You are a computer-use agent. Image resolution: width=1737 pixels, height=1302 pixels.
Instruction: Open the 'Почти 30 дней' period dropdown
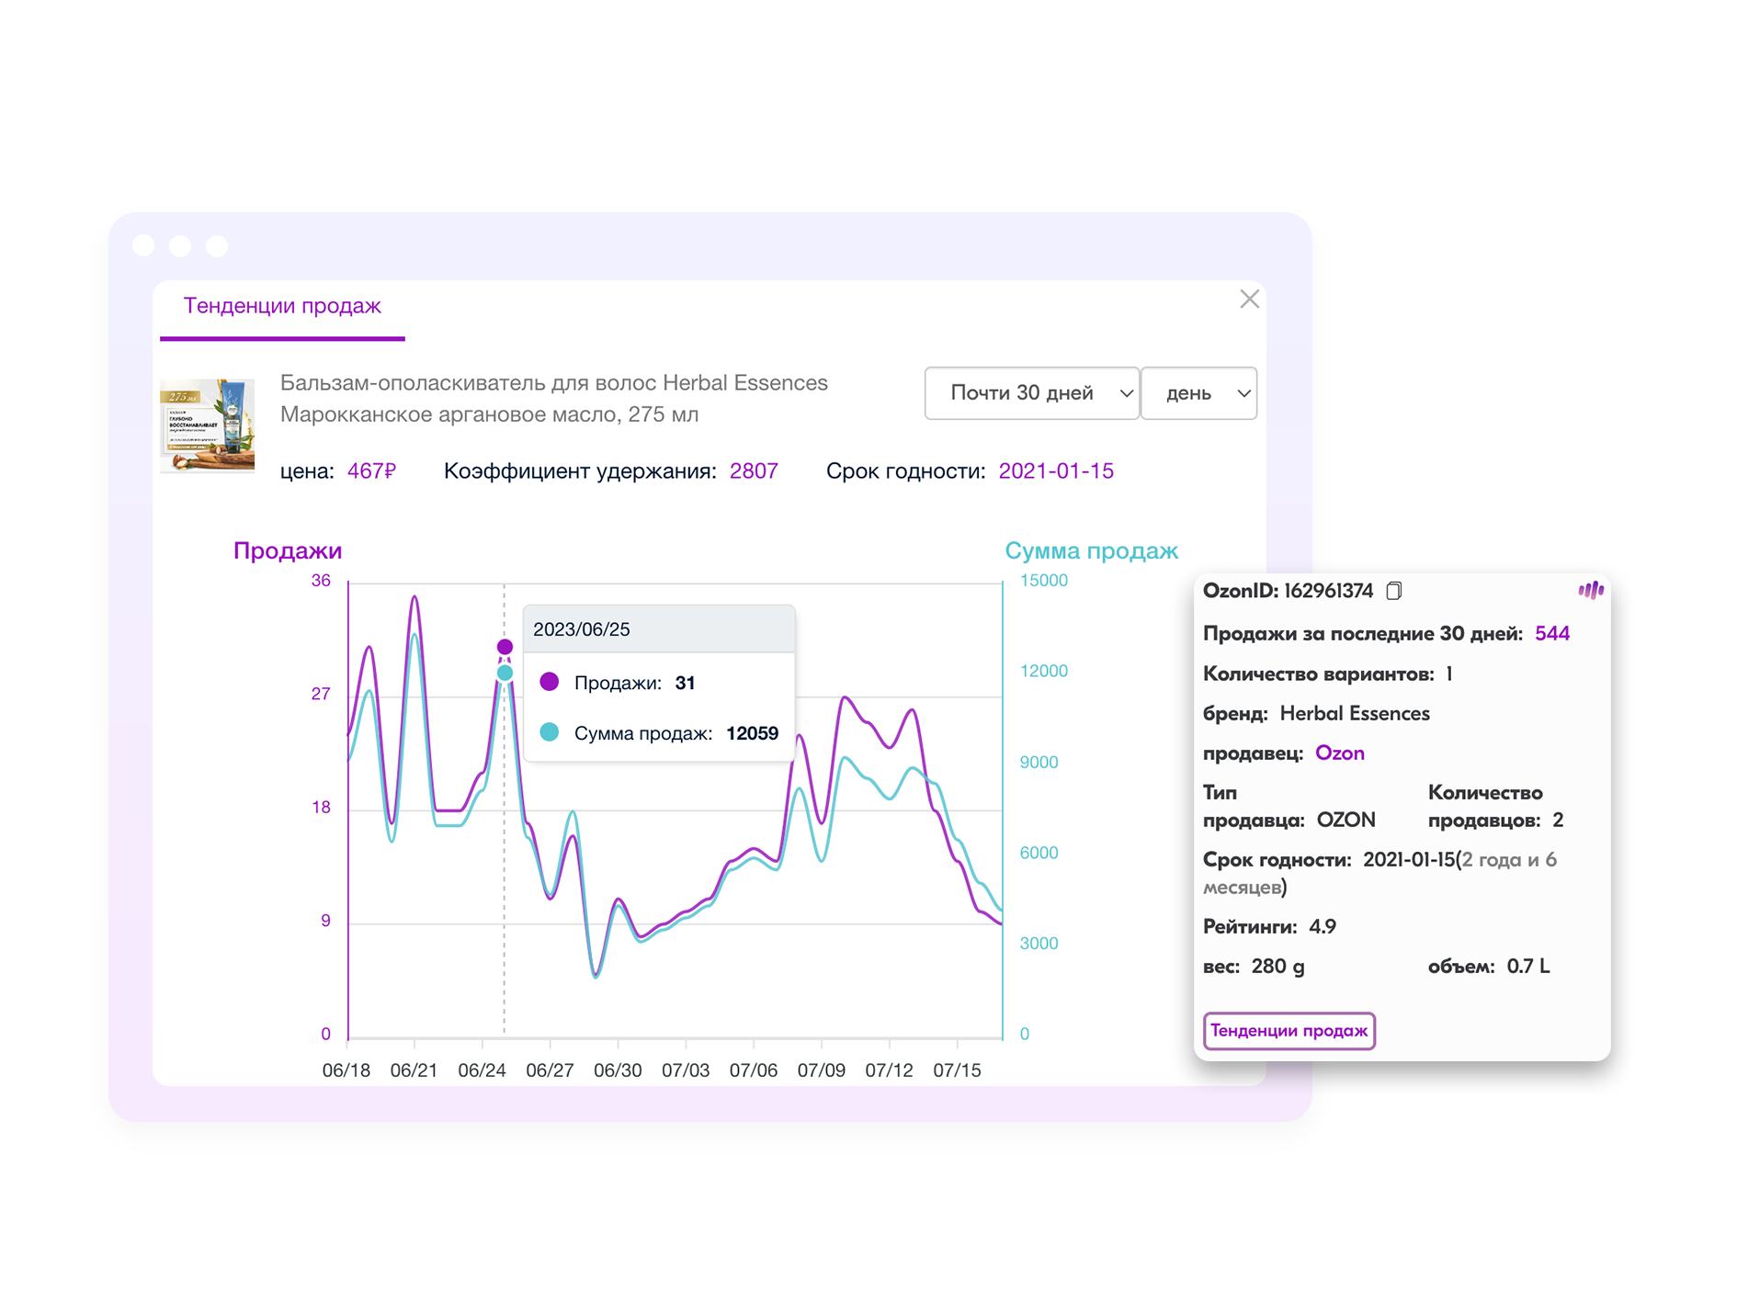point(1031,393)
